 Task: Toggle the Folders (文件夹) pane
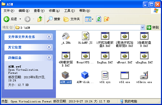pos(72,19)
